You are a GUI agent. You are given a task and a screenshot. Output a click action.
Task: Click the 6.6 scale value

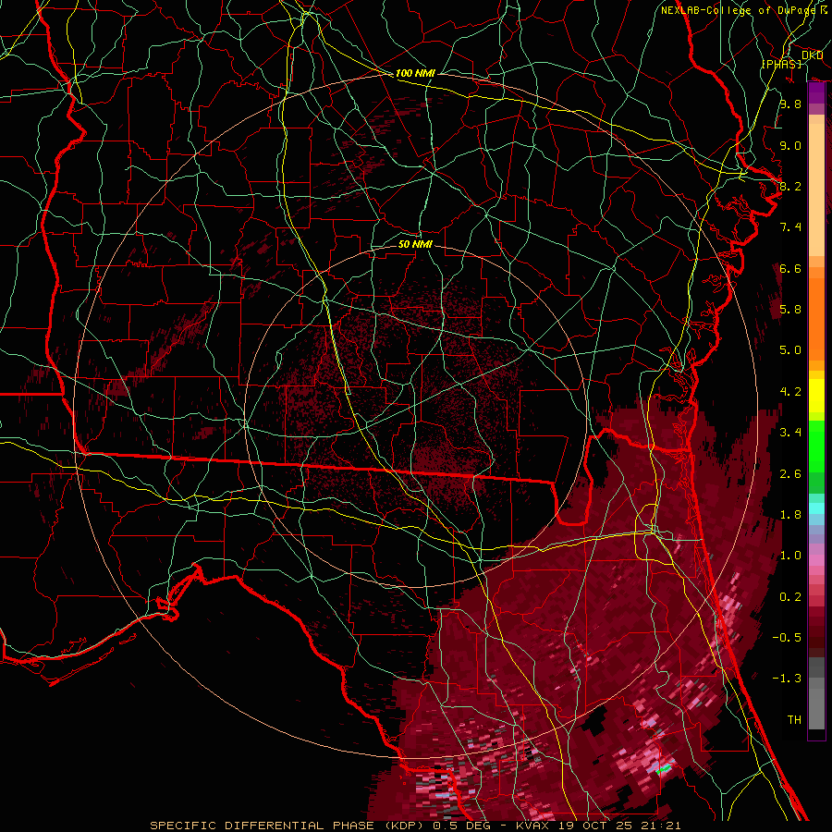[x=790, y=268]
